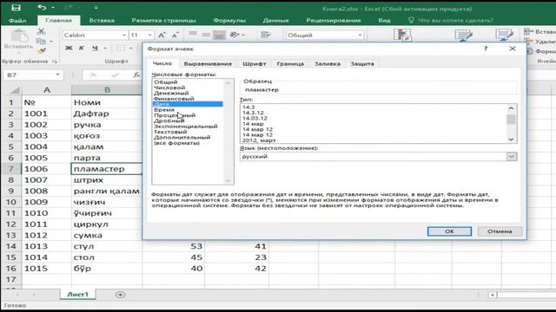Viewport: 556px width, 312px height.
Task: Add a new sheet with the plus icon
Action: click(120, 295)
